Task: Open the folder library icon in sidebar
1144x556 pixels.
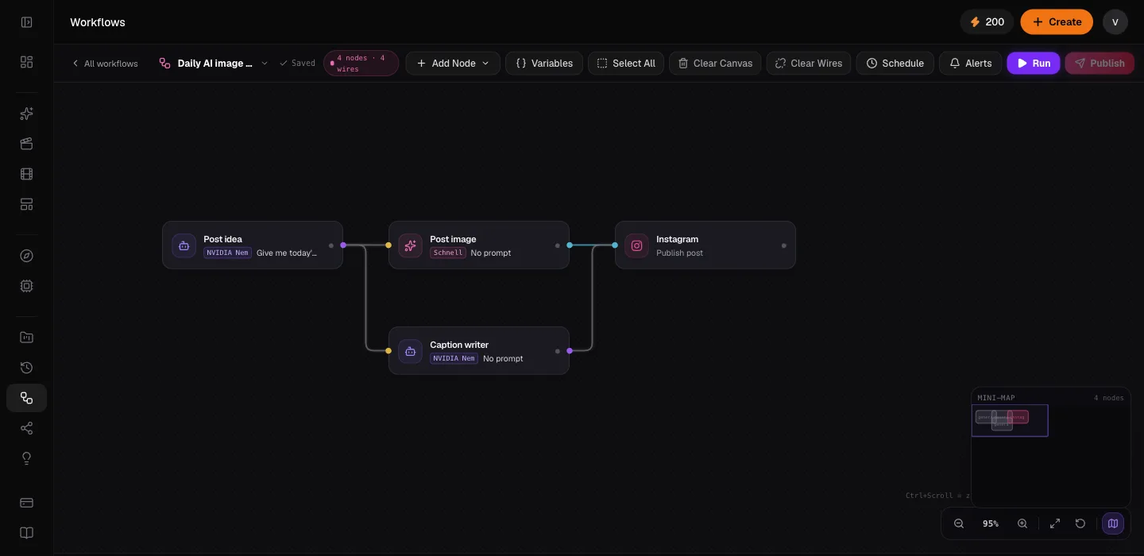Action: 26,338
